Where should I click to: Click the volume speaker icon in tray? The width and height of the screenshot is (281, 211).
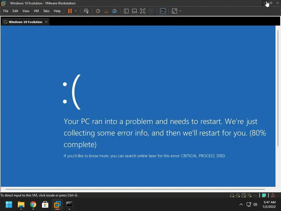255,204
